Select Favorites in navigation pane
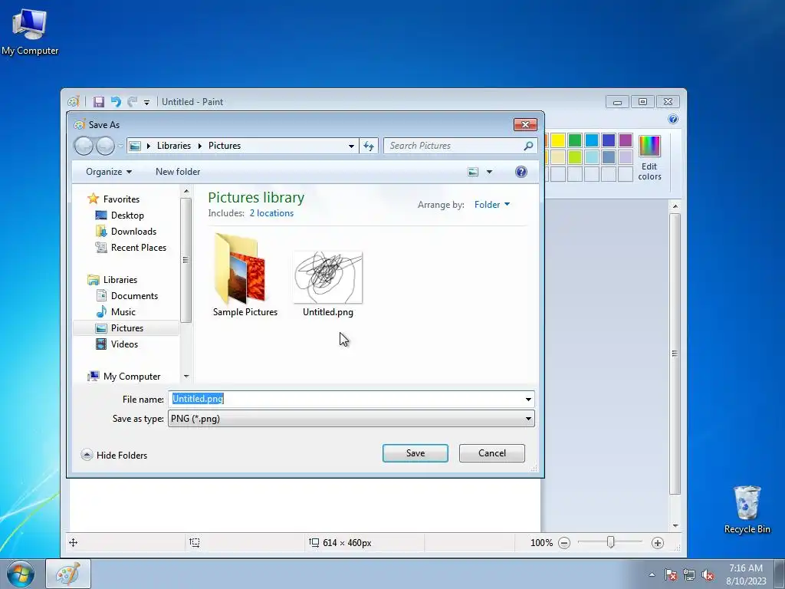 tap(121, 199)
